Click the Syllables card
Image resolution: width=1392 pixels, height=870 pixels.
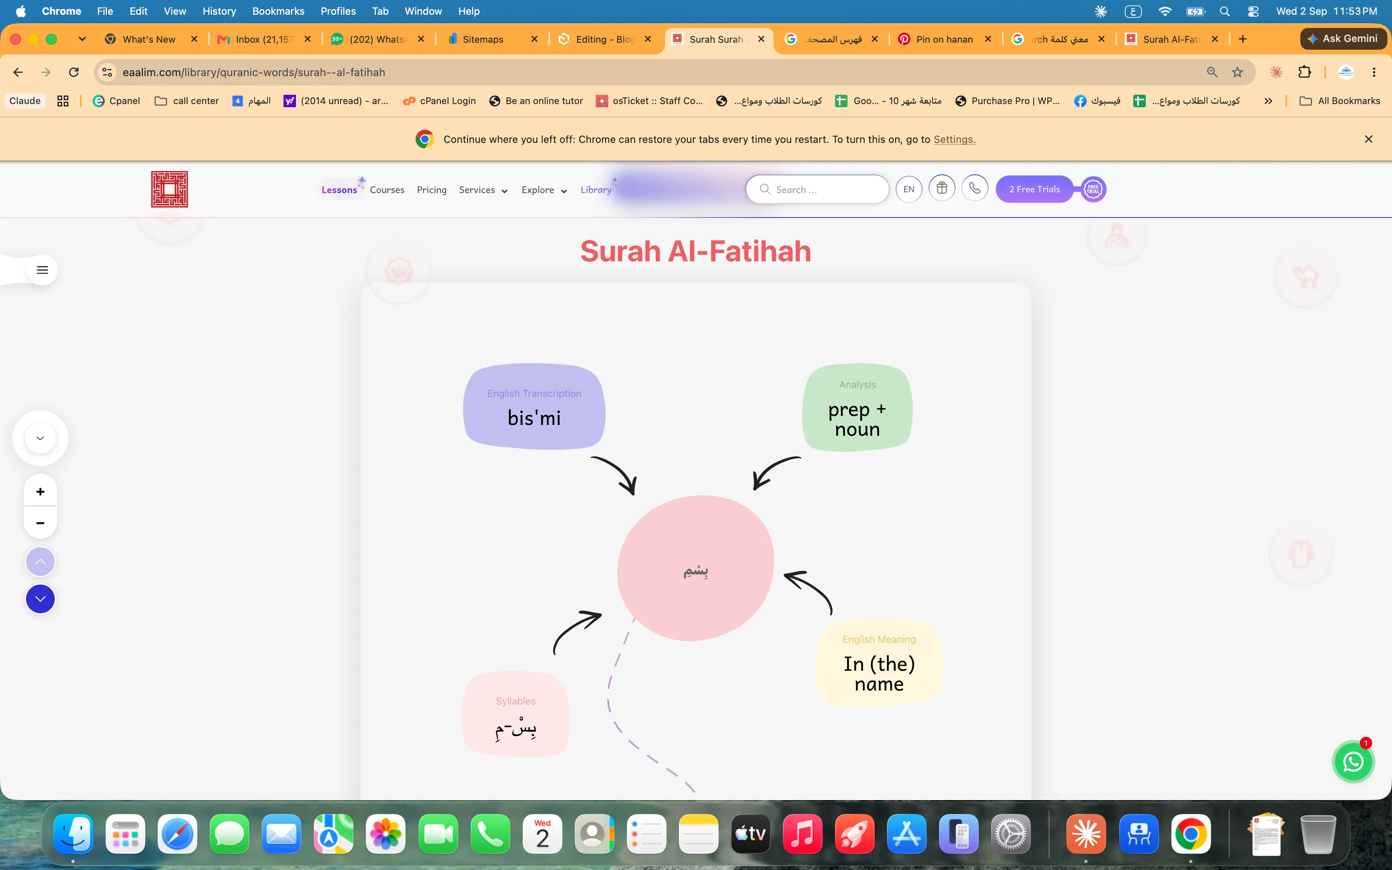[515, 713]
